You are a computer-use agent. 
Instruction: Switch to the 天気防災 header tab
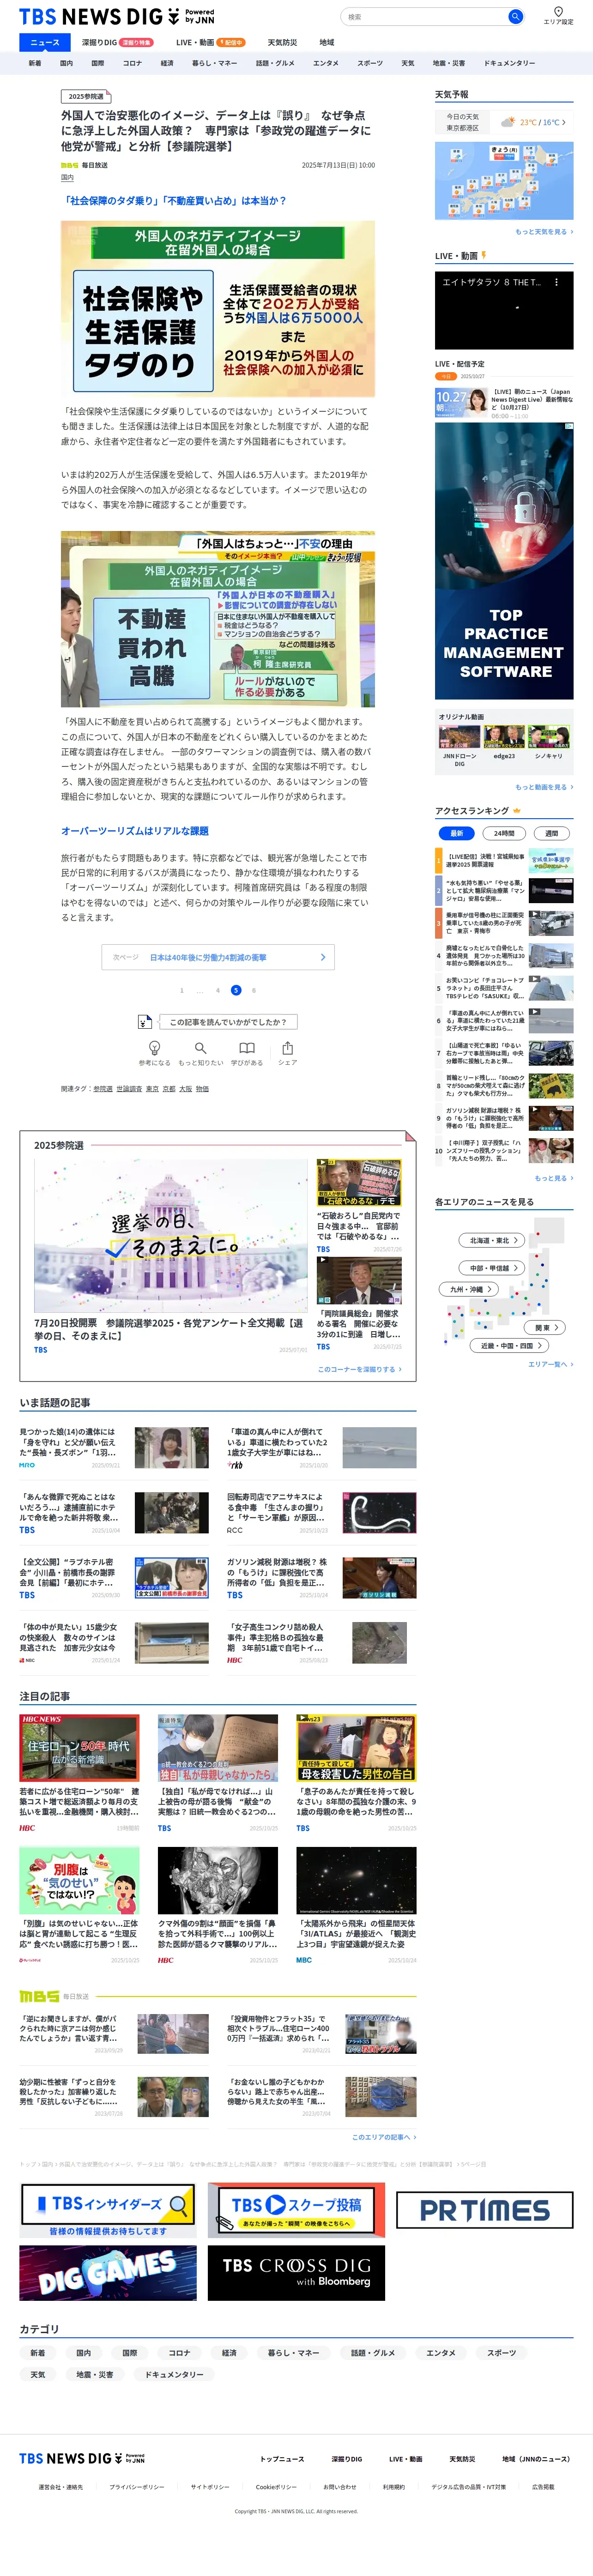point(282,43)
